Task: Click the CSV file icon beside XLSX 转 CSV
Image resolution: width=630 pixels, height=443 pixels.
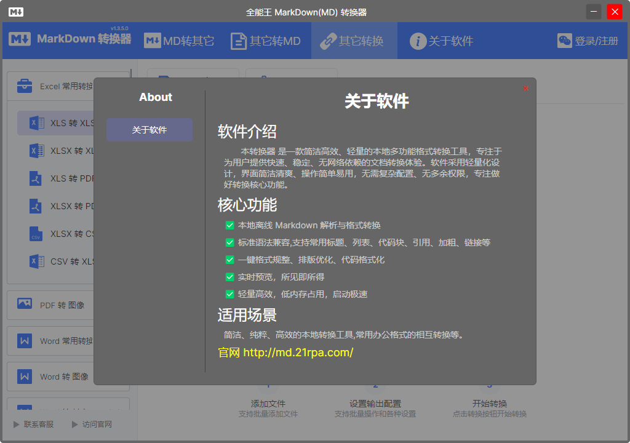Action: tap(36, 234)
